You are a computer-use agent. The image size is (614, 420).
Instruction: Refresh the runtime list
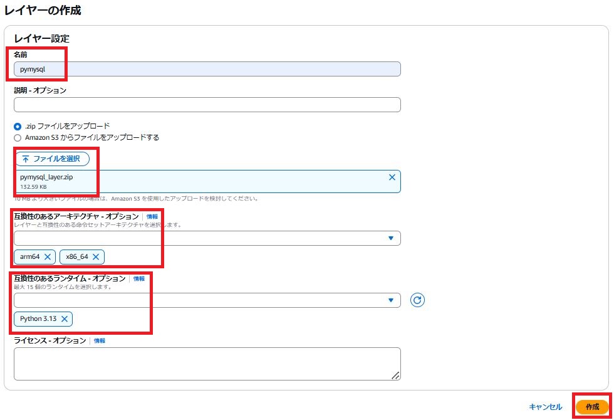(x=418, y=300)
